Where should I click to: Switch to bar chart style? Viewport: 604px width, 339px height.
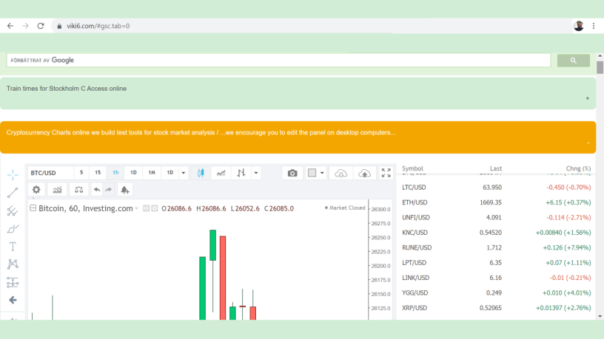[241, 173]
